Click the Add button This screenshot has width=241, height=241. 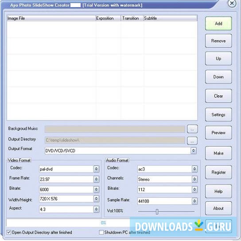click(218, 23)
